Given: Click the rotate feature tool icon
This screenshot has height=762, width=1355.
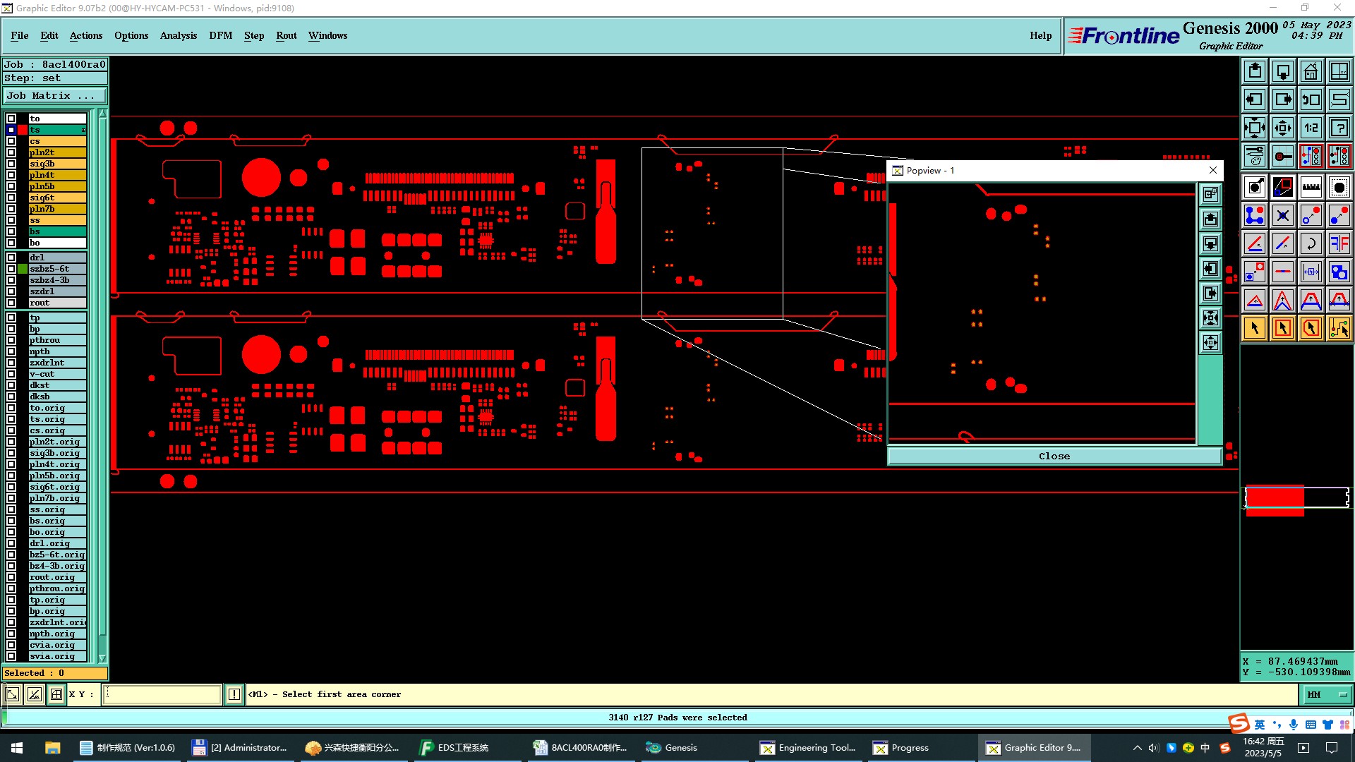Looking at the screenshot, I should pyautogui.click(x=1311, y=243).
